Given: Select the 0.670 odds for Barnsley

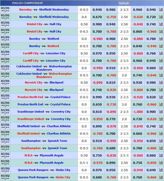Looking at the screenshot, I should click(97, 17).
